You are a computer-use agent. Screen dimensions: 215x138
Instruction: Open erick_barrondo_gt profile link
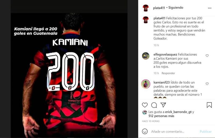pos(178,112)
